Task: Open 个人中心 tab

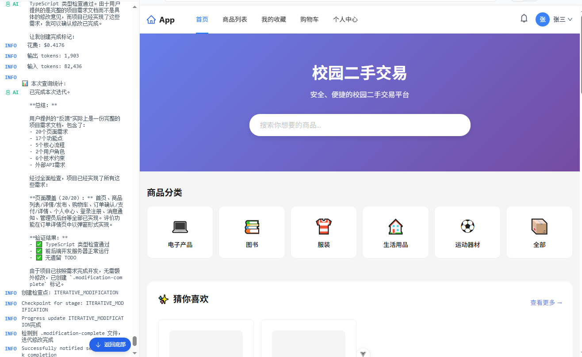Action: point(345,19)
